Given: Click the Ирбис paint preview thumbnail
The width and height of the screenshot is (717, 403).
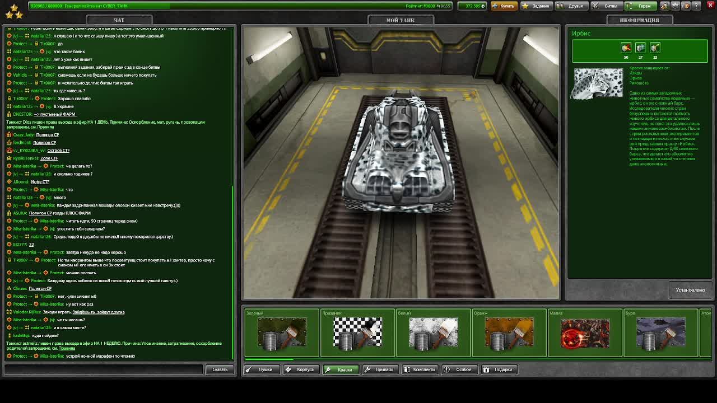Looking at the screenshot, I should point(598,83).
